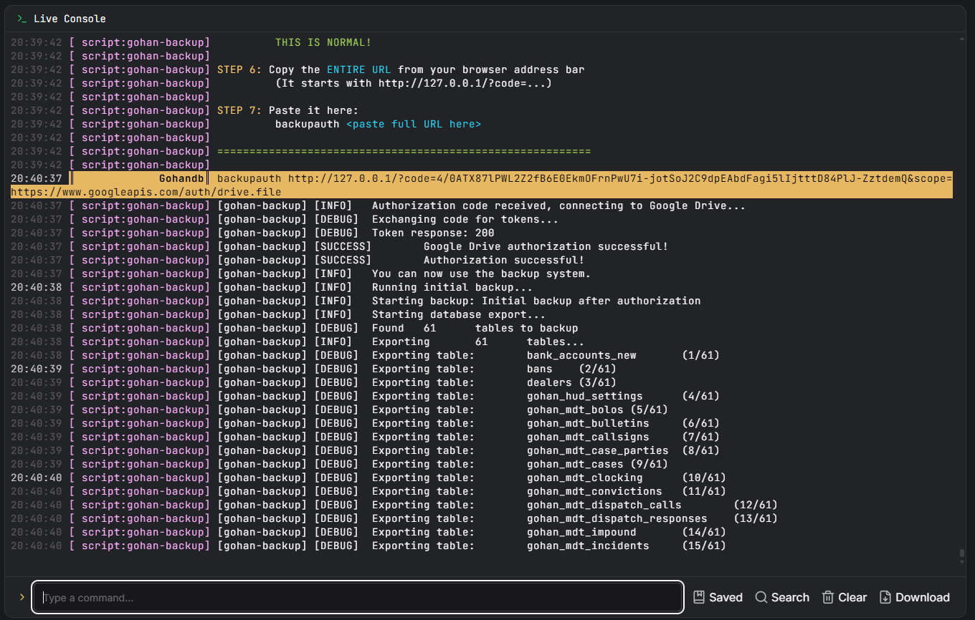Click 'Google Drive authorization successful!' message
This screenshot has width=975, height=620.
546,246
